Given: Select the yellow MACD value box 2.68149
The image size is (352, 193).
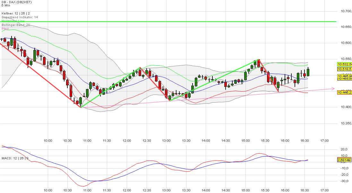Looking at the screenshot, I should (344, 159).
